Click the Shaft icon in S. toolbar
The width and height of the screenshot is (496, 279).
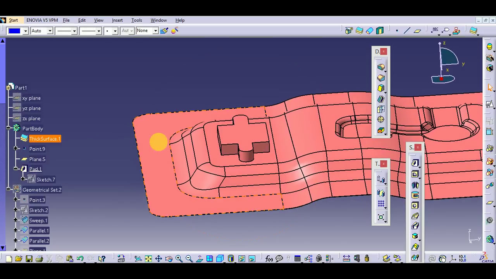coord(415,185)
